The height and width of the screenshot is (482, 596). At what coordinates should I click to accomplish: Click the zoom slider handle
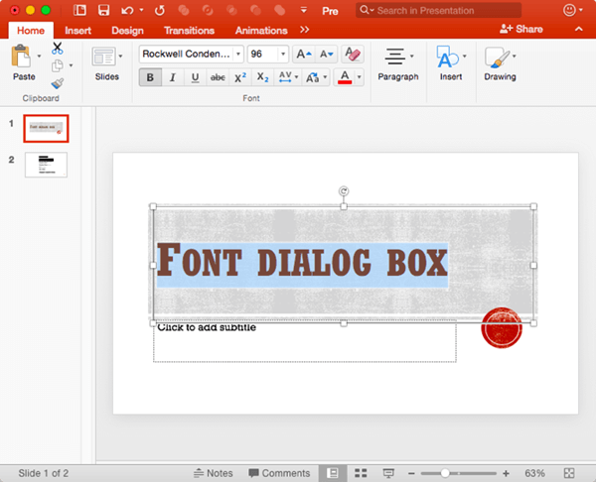coord(445,473)
